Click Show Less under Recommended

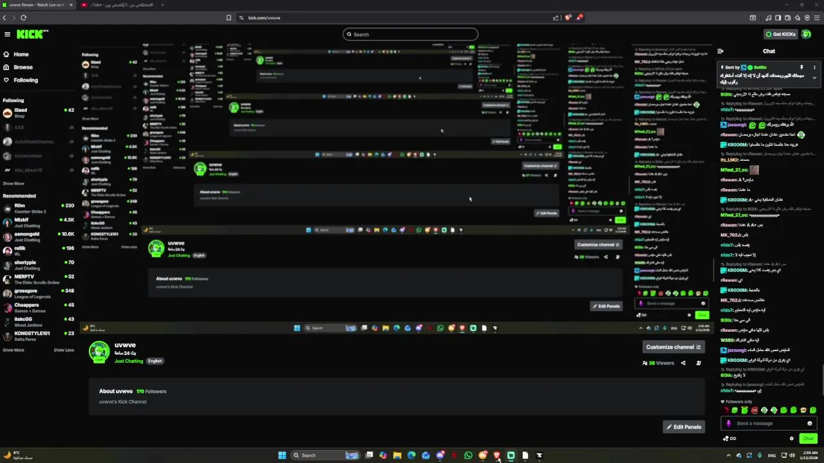coord(64,350)
